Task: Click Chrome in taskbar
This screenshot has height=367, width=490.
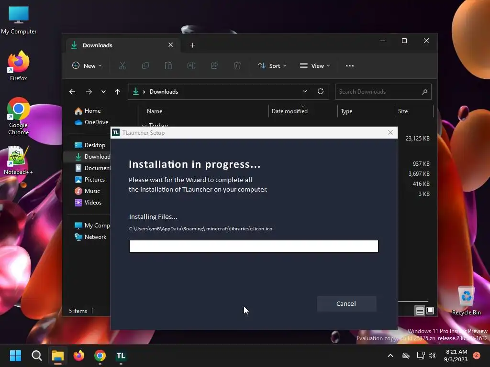Action: [100, 356]
